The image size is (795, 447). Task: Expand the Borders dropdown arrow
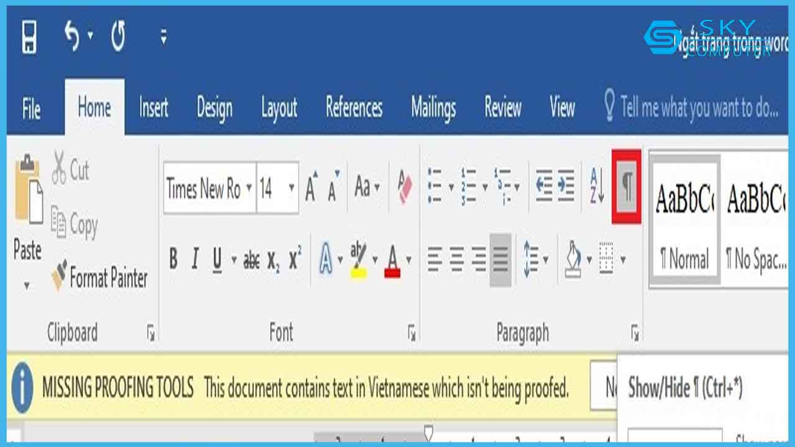pos(623,260)
